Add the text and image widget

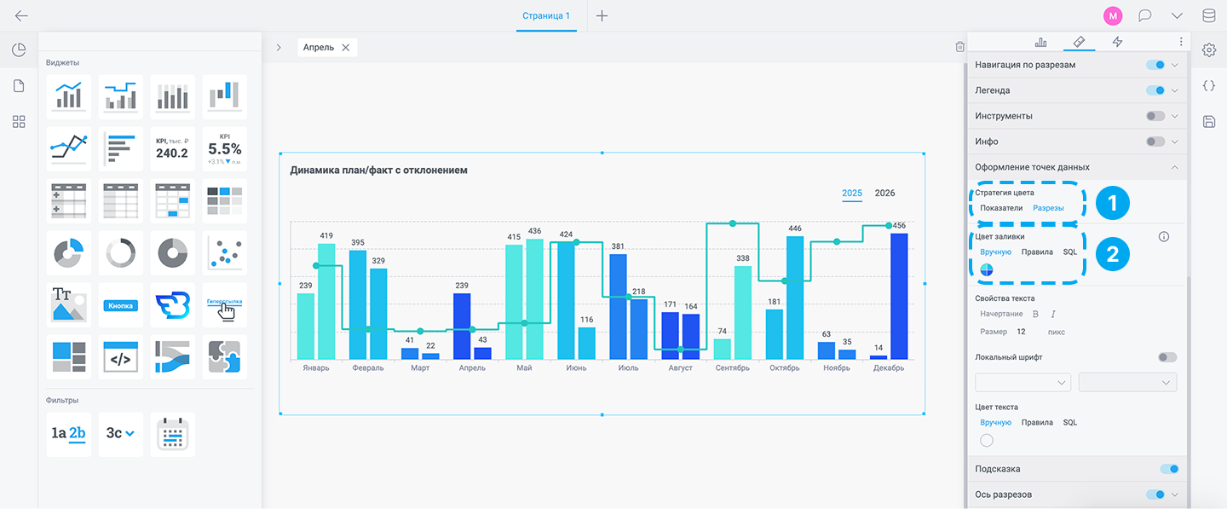[x=69, y=304]
